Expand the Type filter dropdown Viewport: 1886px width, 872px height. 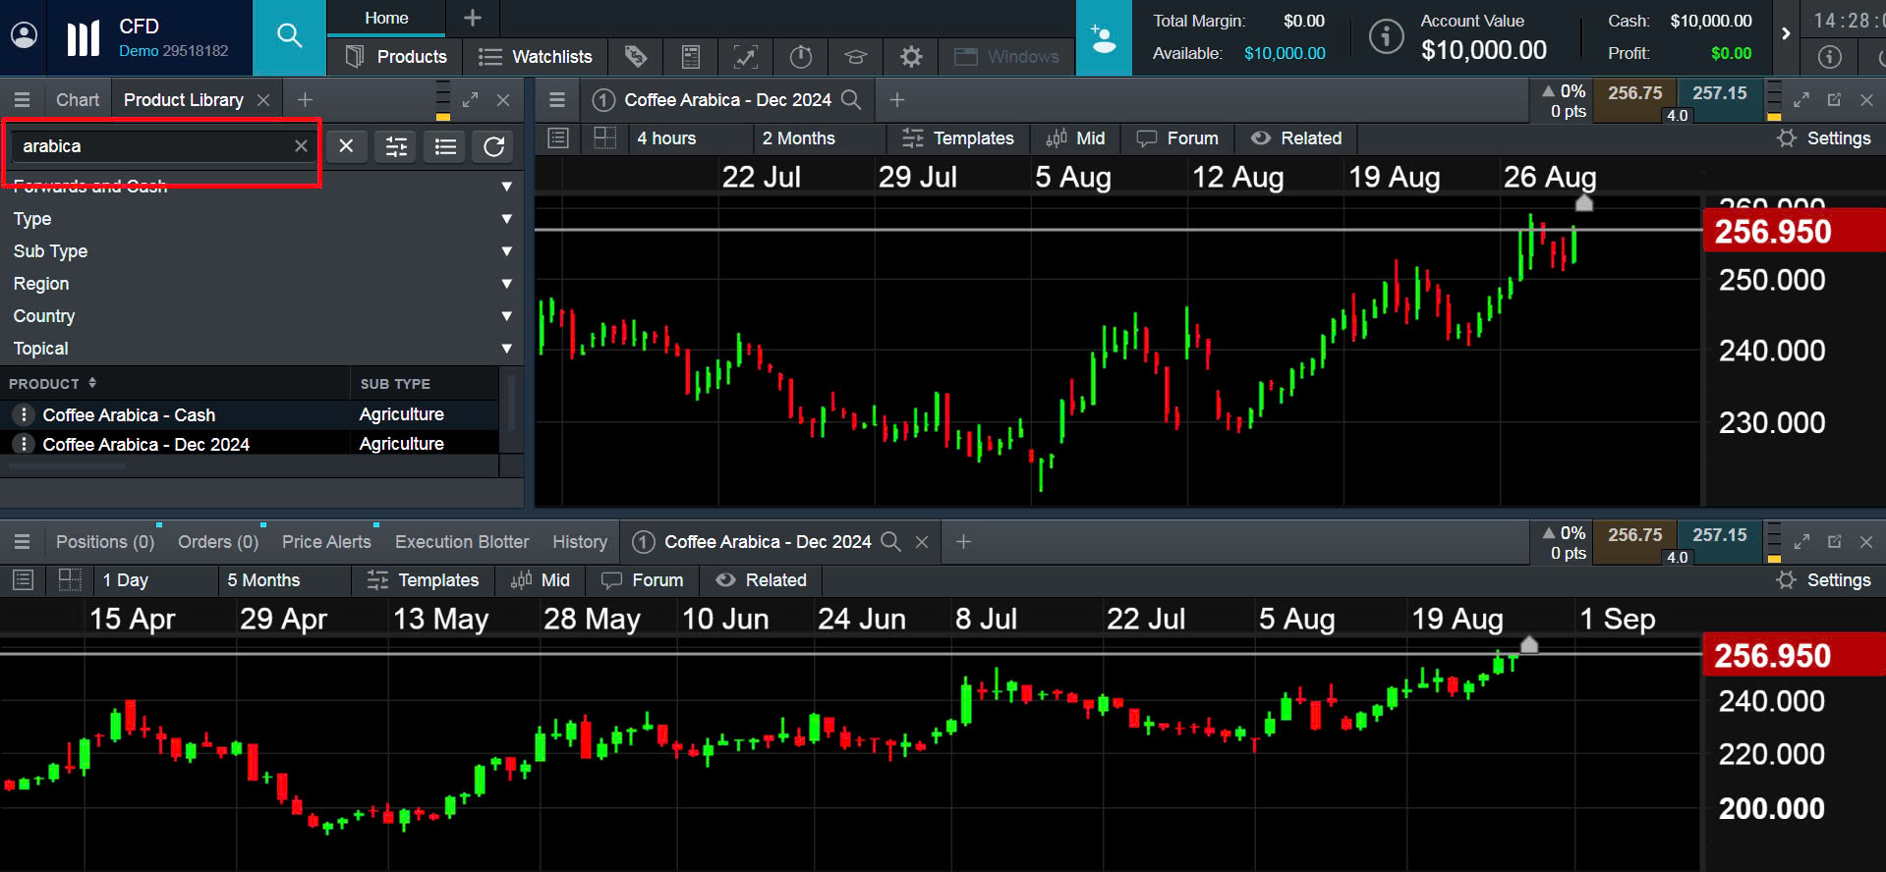point(506,219)
